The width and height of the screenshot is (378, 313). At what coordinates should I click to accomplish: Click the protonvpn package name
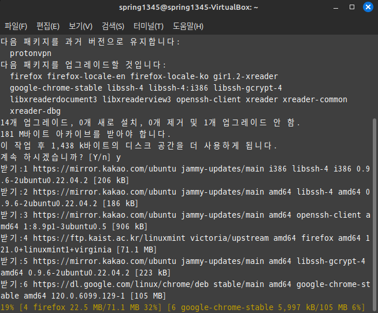(31, 53)
